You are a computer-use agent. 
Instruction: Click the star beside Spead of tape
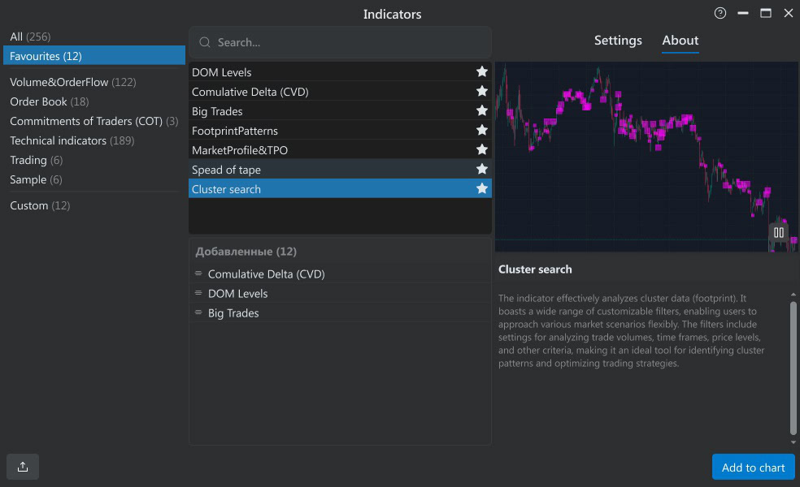click(482, 169)
